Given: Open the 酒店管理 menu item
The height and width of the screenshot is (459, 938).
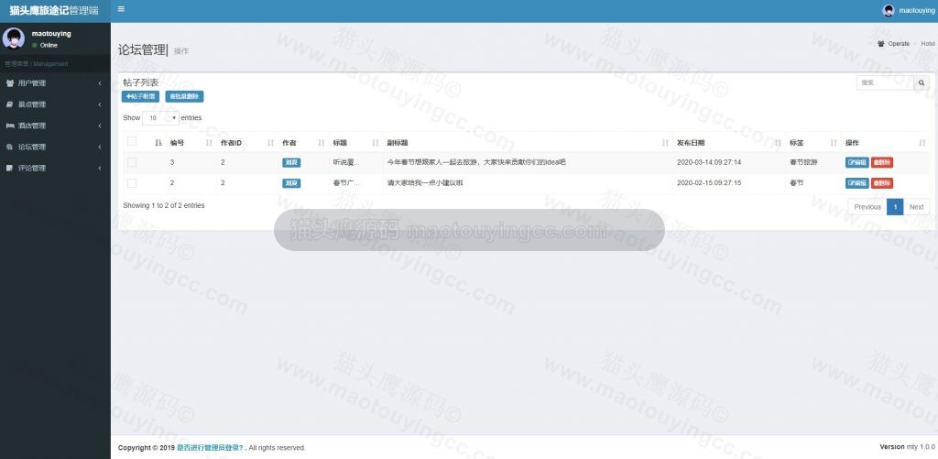Looking at the screenshot, I should (x=55, y=126).
